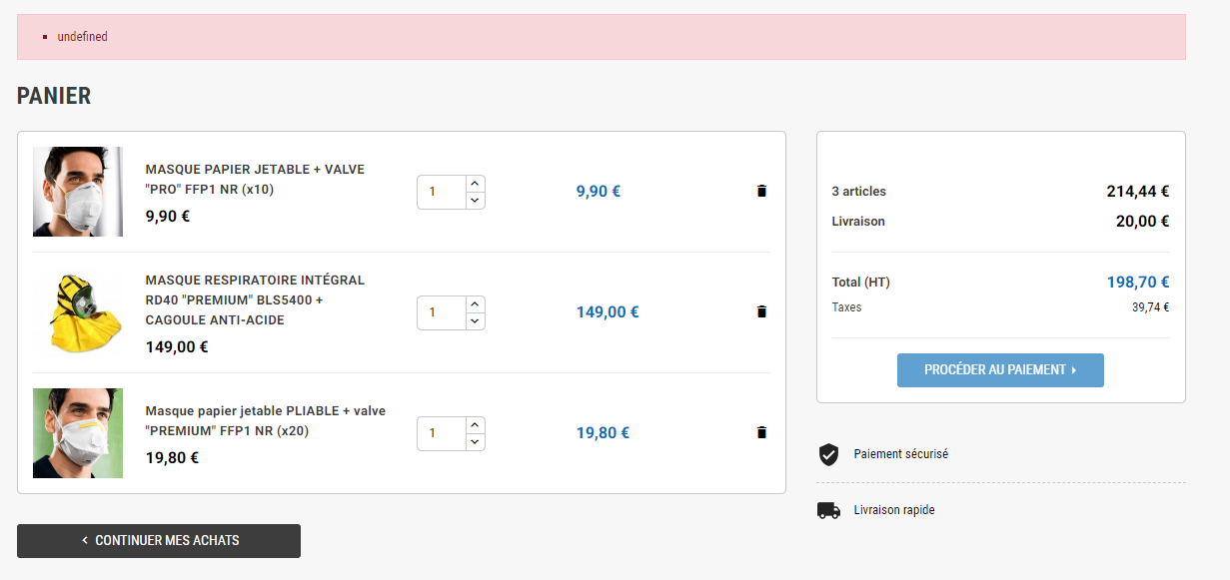Delete the PLIABLE FFP1 NR (x20) mask

[761, 432]
